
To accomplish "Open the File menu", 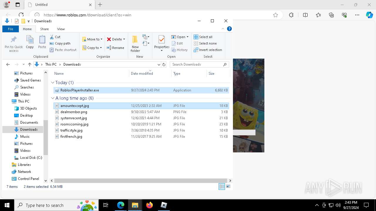I will click(x=11, y=29).
